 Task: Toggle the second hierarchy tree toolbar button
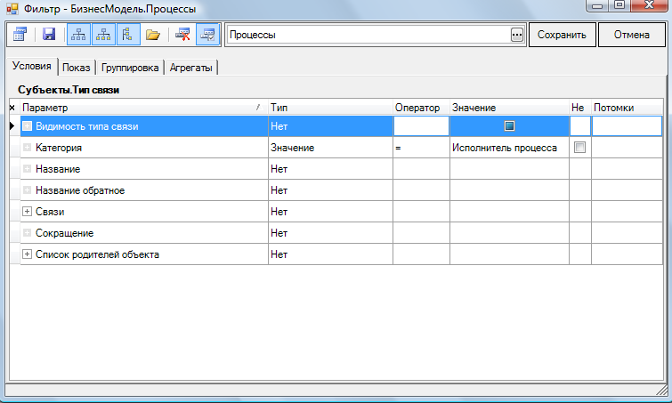[103, 35]
